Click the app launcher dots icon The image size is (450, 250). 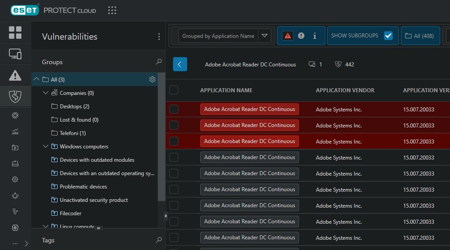click(112, 10)
